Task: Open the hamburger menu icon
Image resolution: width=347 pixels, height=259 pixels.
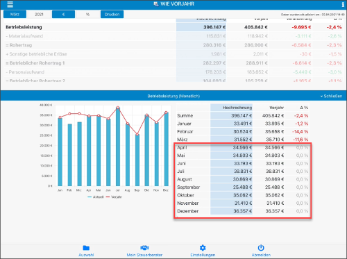Action: click(10, 4)
